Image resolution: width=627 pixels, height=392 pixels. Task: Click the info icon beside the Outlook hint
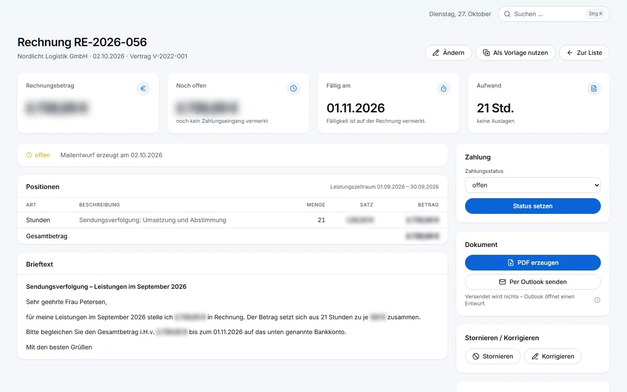(597, 300)
